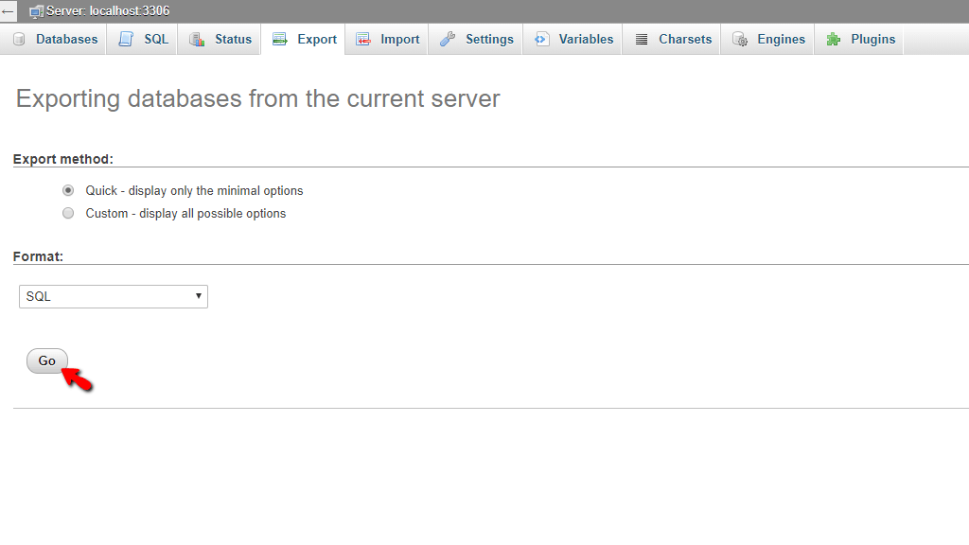Click the Charsets list icon
The height and width of the screenshot is (545, 969).
pyautogui.click(x=642, y=40)
